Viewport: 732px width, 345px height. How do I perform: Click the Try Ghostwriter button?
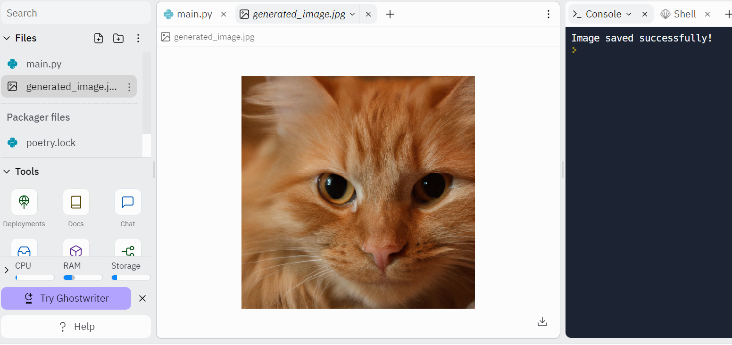66,298
